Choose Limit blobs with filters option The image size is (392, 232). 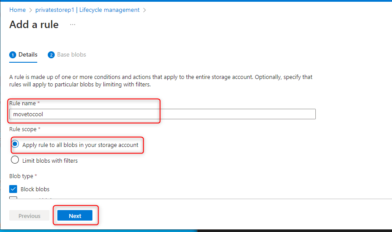[x=15, y=161]
